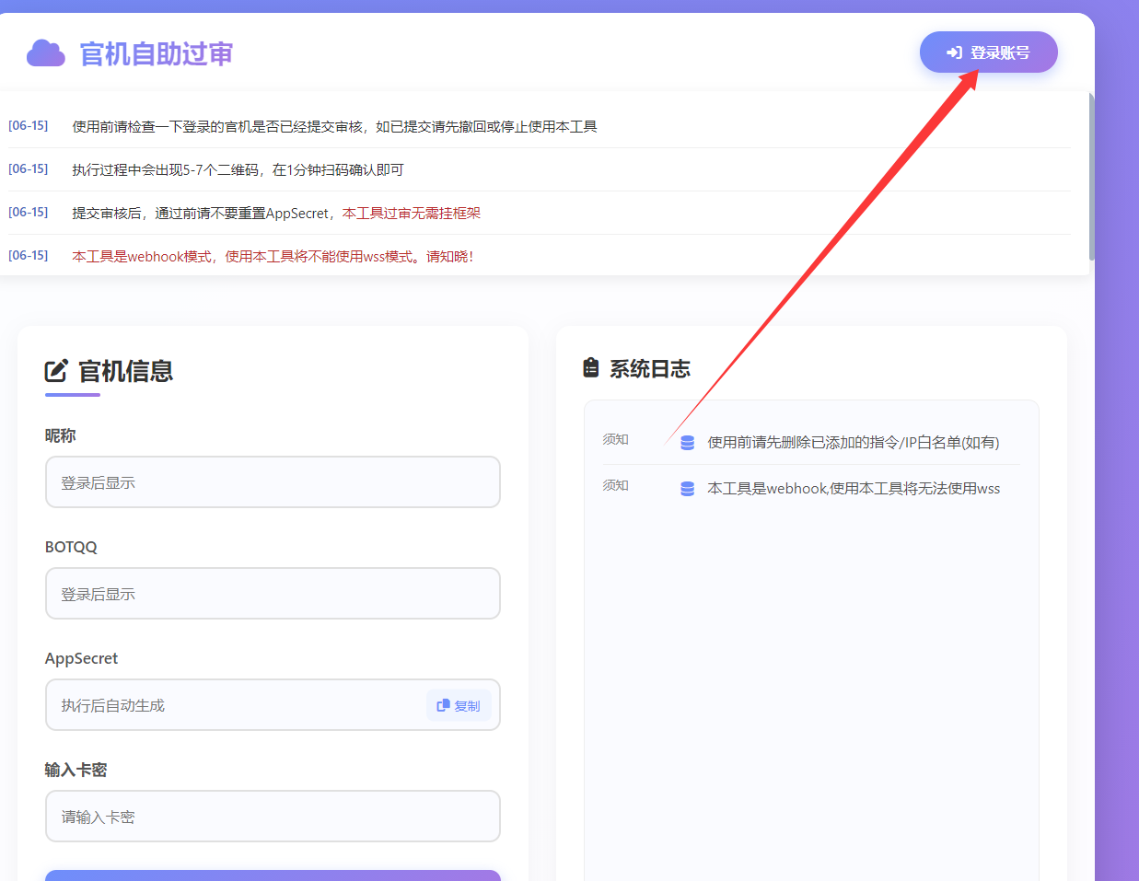Click the webhook warning notice text
This screenshot has height=881, width=1139.
click(273, 256)
